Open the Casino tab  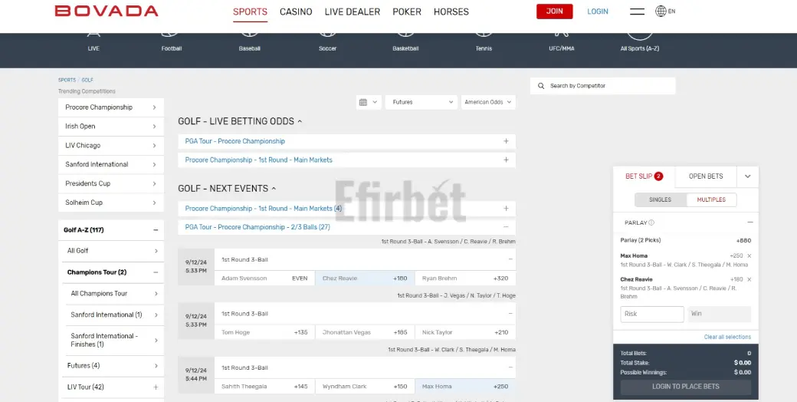coord(296,12)
